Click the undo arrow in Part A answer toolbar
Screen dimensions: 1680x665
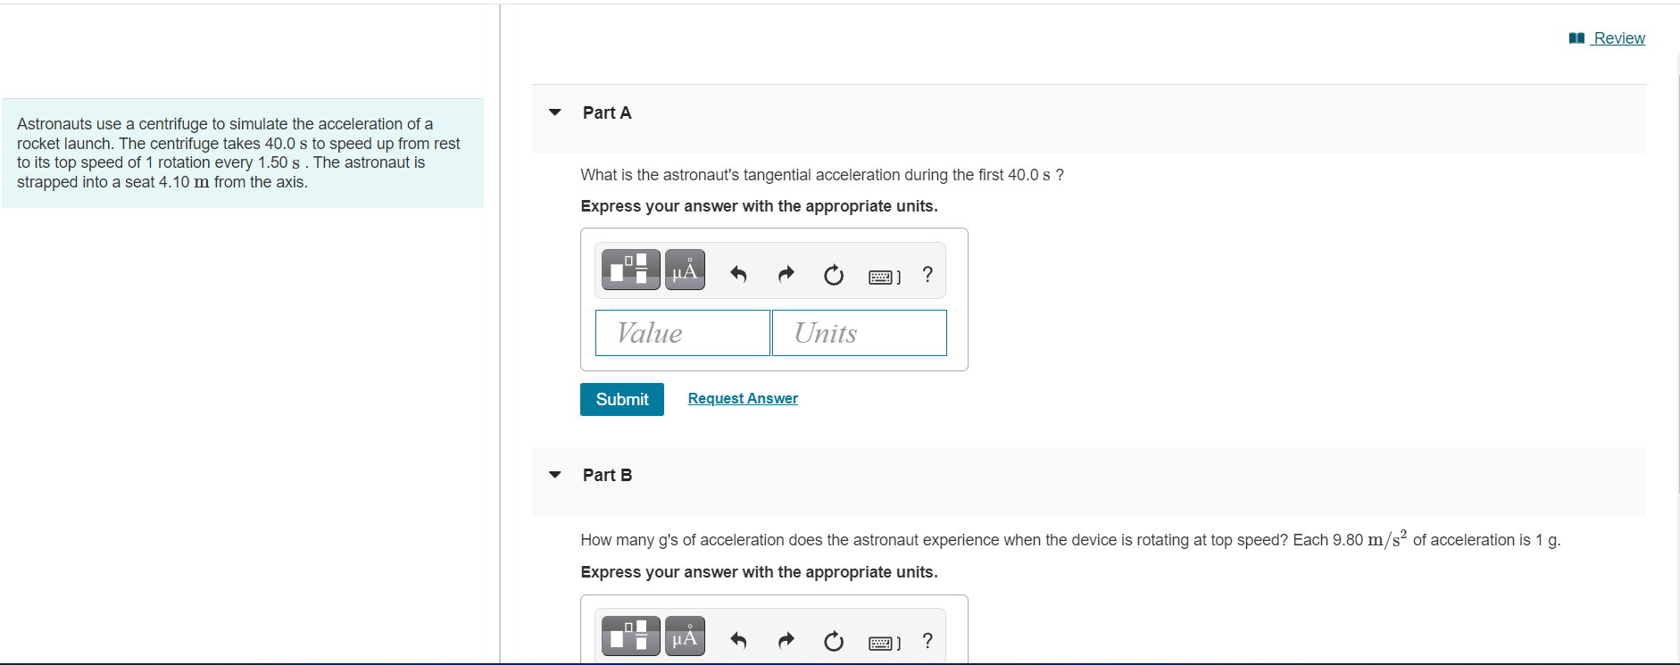click(x=738, y=274)
